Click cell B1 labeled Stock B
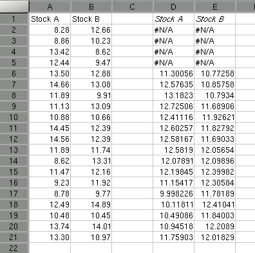This screenshot has width=255, height=253. pyautogui.click(x=91, y=19)
